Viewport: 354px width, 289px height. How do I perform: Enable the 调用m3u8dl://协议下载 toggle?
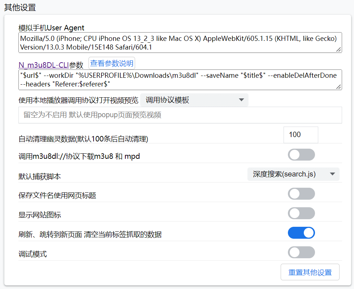pyautogui.click(x=301, y=154)
